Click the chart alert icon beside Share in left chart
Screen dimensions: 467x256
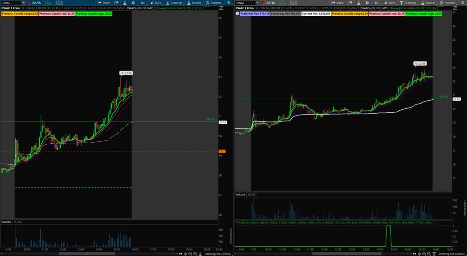coord(117,3)
